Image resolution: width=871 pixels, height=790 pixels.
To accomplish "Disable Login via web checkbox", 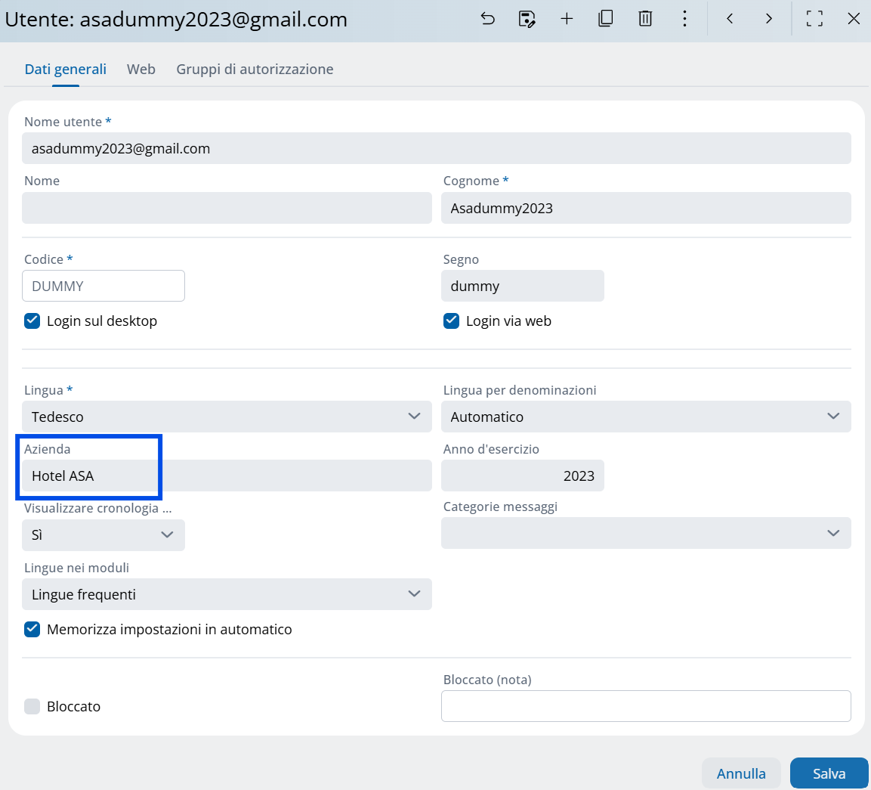I will click(451, 321).
